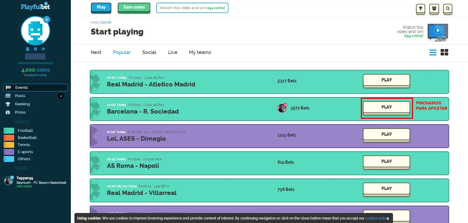Open the Barcelona - R. Sociedad match title
Image resolution: width=468 pixels, height=223 pixels.
143,112
